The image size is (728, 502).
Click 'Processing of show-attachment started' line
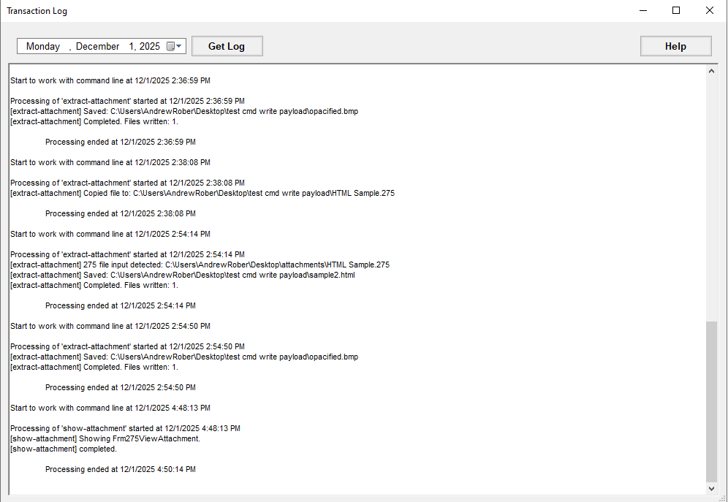(126, 428)
